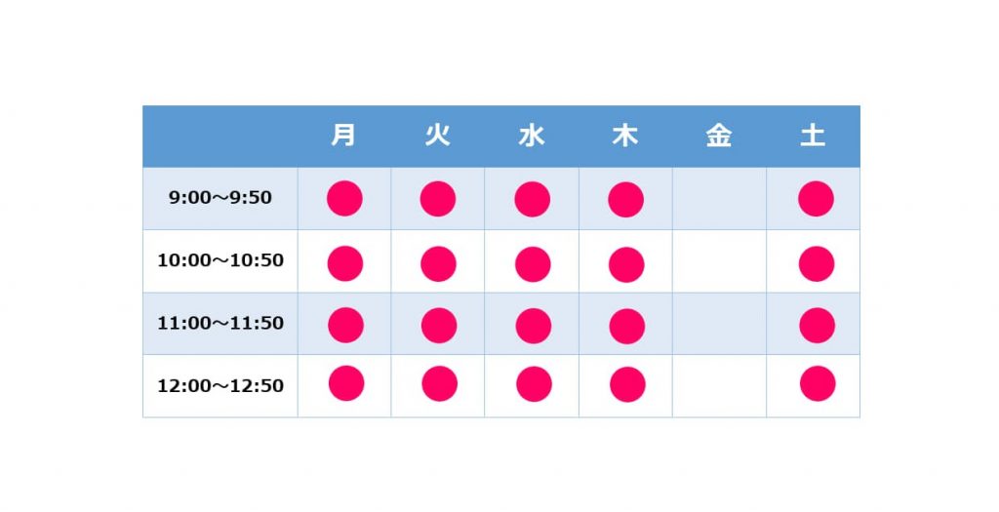Click the 10:00~10:50 time row label
The image size is (999, 512).
tap(220, 260)
